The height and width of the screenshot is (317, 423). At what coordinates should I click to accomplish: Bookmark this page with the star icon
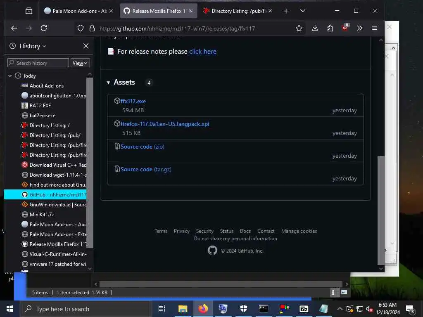click(x=299, y=28)
